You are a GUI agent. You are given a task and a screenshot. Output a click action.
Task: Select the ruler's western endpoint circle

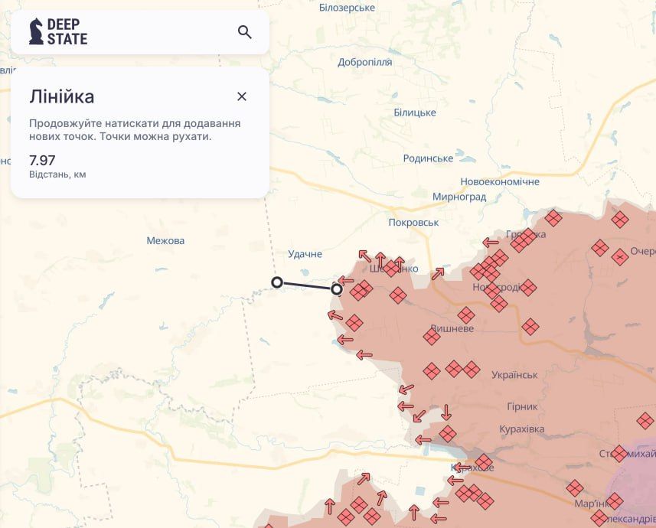click(277, 282)
